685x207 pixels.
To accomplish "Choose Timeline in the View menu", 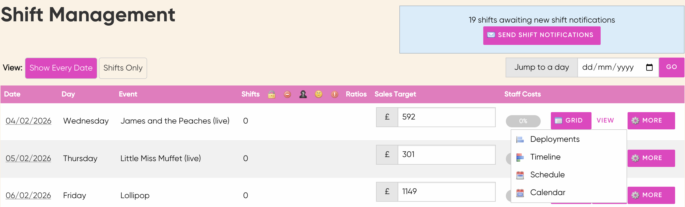I will pos(545,157).
